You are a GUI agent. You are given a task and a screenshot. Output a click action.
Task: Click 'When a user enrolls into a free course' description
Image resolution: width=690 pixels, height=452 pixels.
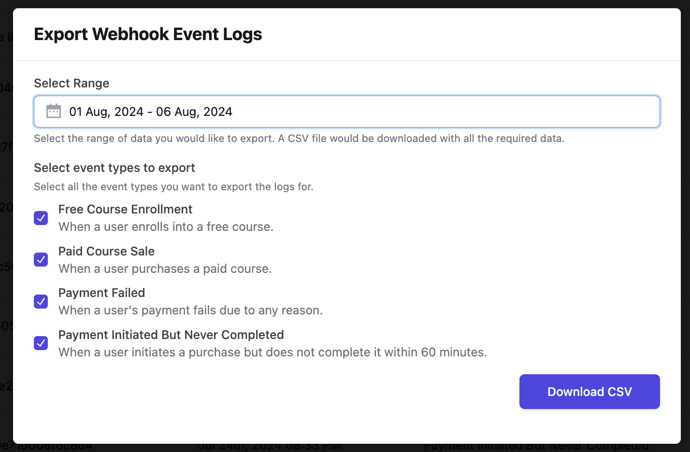click(x=166, y=226)
